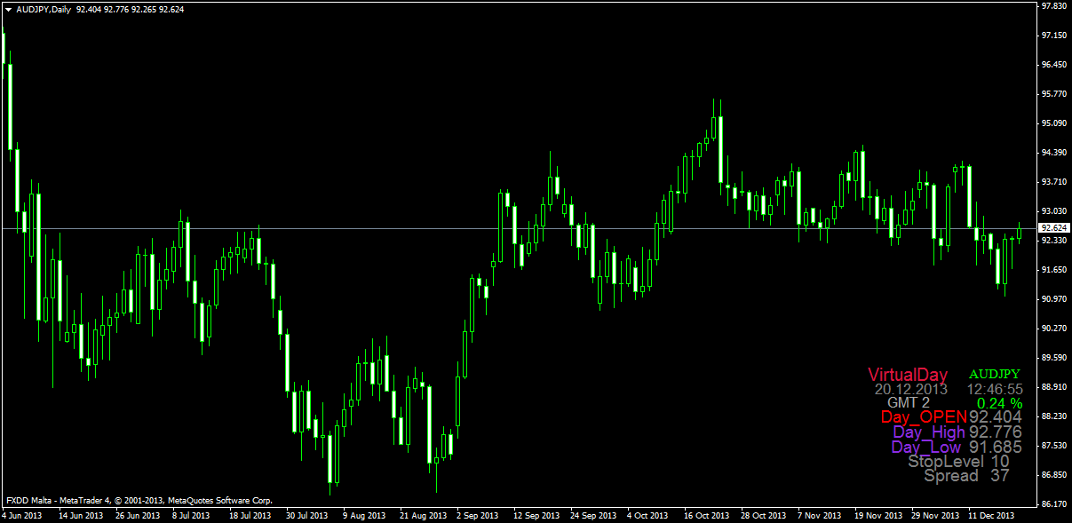
Task: Select the Day_High label
Action: point(929,432)
